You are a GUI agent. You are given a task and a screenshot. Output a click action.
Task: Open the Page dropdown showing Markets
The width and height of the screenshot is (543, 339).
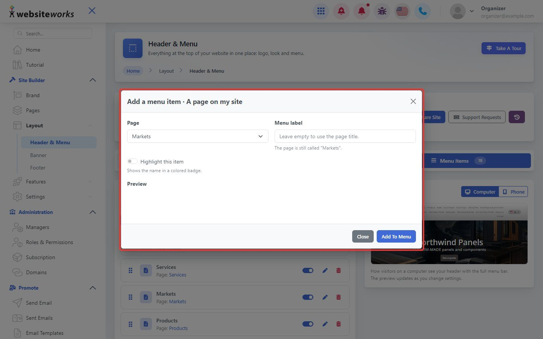click(198, 136)
